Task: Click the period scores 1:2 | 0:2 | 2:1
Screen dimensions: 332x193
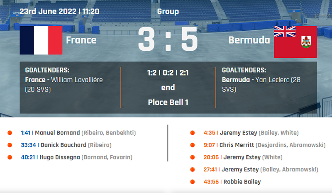Action: 168,73
